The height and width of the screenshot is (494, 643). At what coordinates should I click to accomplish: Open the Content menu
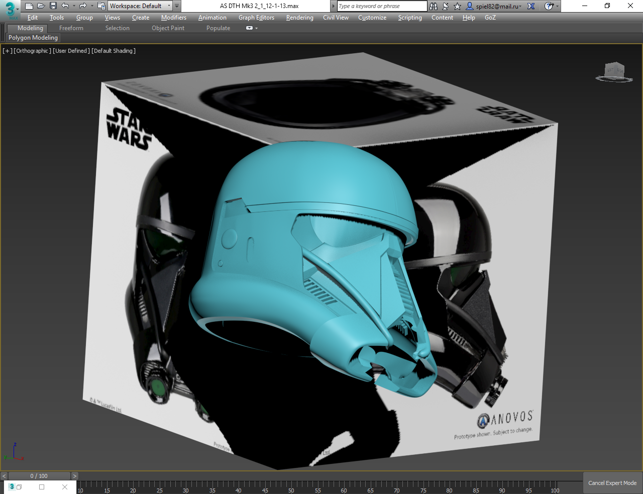coord(442,18)
